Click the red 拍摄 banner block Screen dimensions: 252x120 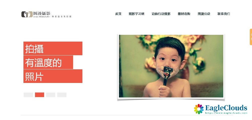(53, 48)
